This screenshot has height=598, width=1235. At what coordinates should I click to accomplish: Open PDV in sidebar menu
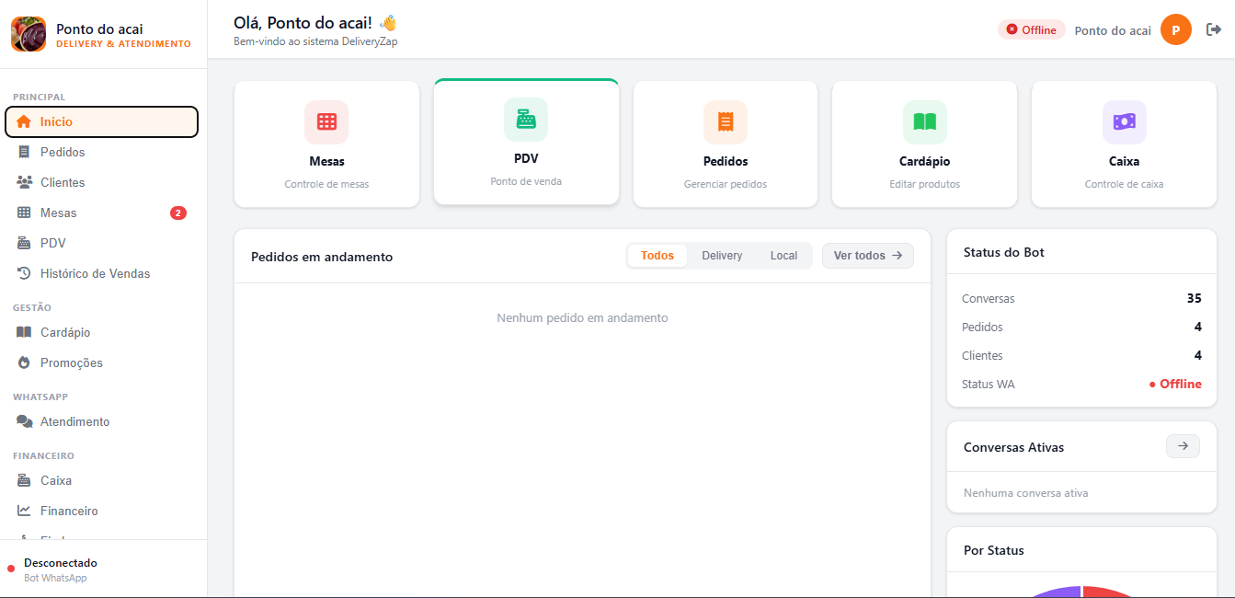(101, 243)
